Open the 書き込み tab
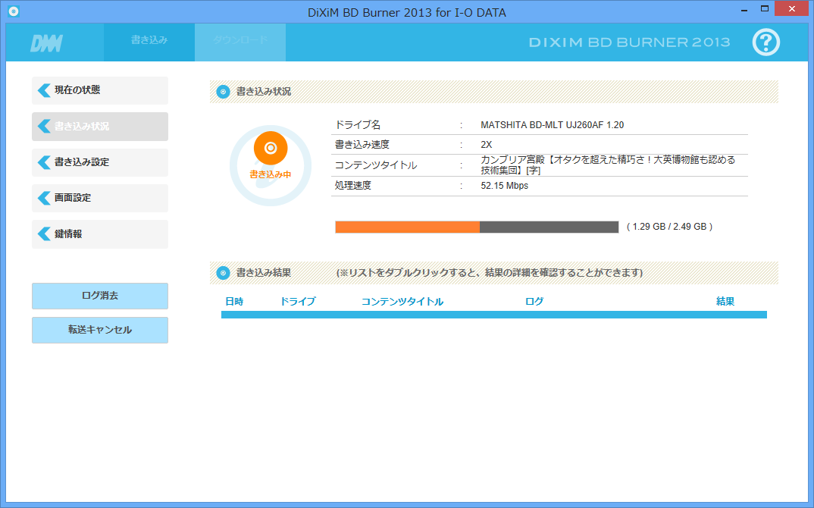The height and width of the screenshot is (508, 814). pos(149,41)
